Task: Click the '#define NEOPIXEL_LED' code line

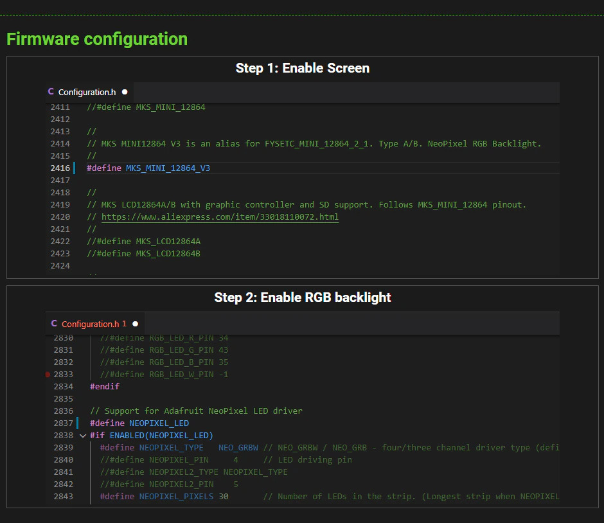Action: 139,423
